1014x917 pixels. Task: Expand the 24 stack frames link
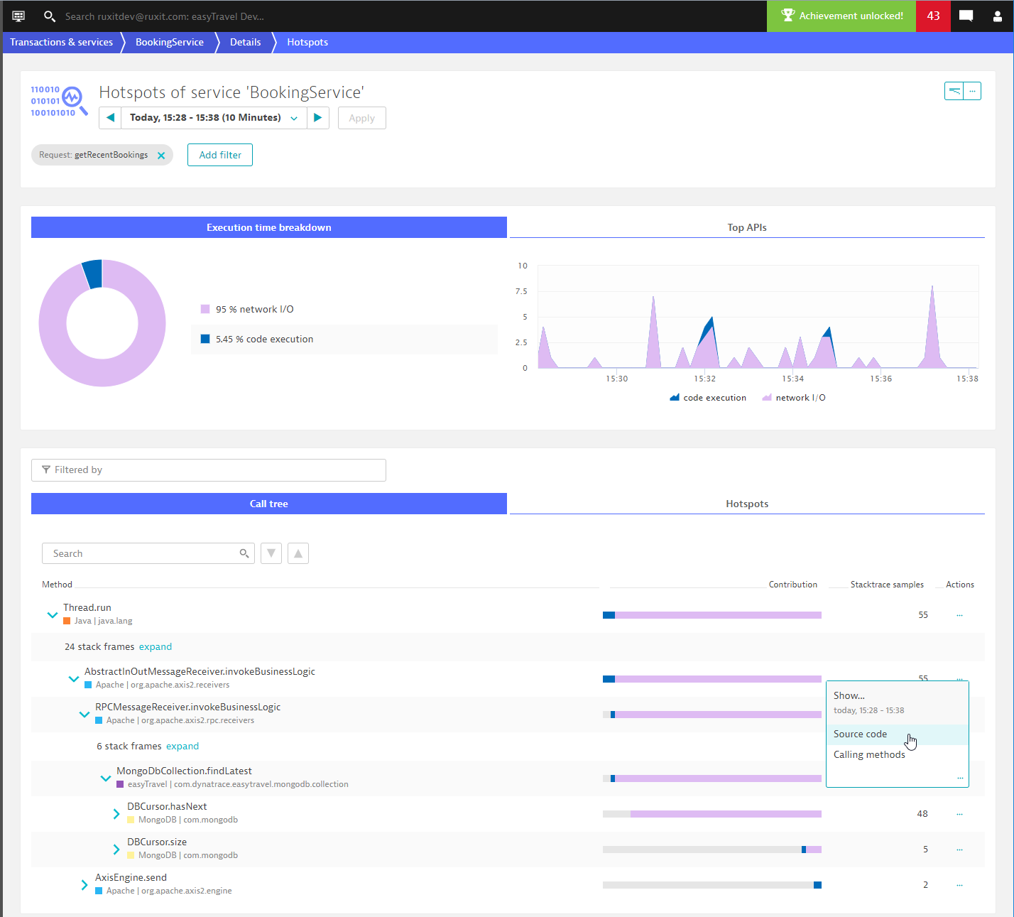tap(156, 647)
